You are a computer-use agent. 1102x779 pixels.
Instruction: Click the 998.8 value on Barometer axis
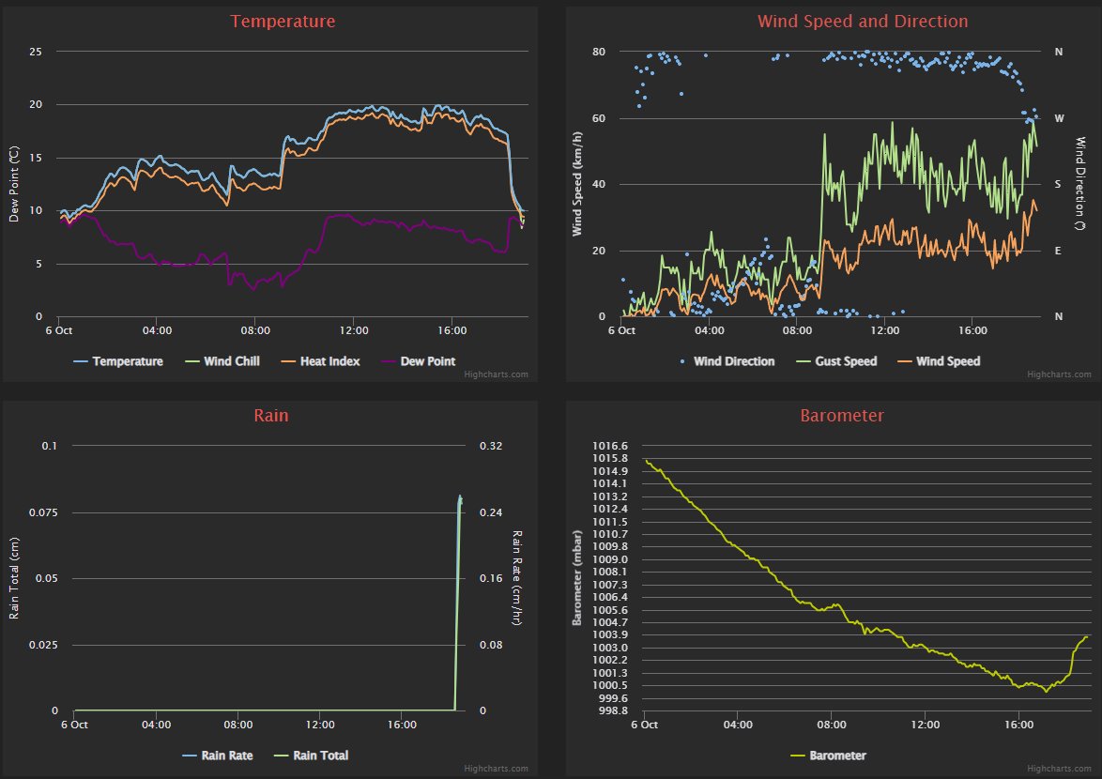pyautogui.click(x=613, y=710)
